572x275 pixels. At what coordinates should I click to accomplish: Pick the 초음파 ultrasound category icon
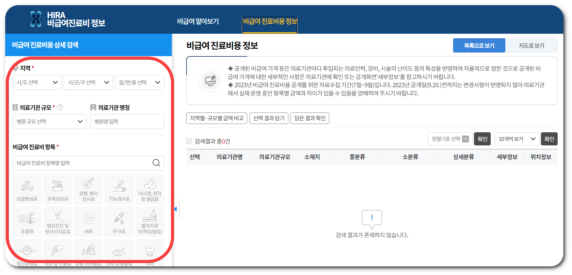point(27,222)
